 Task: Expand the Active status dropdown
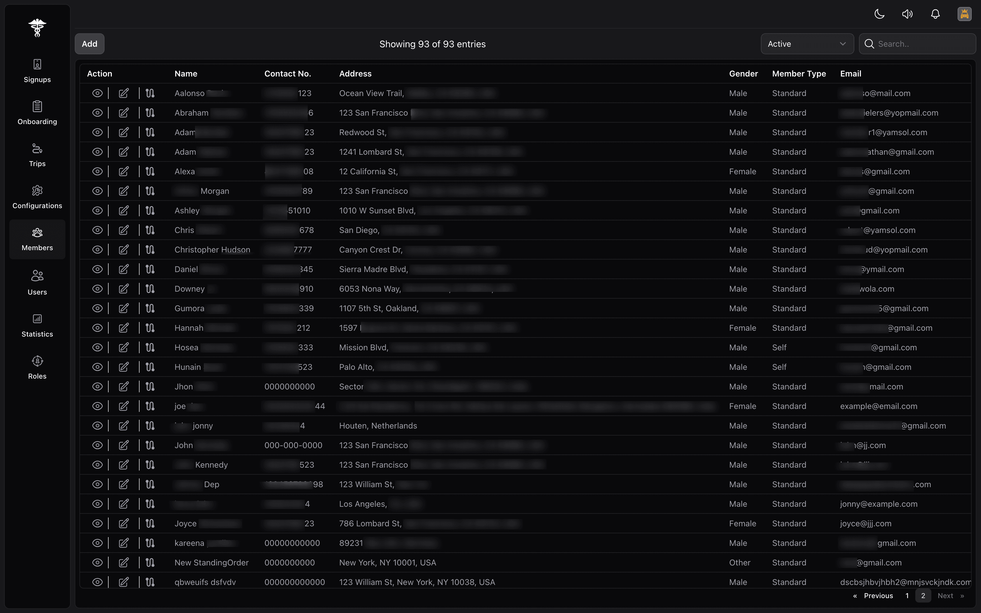(807, 44)
